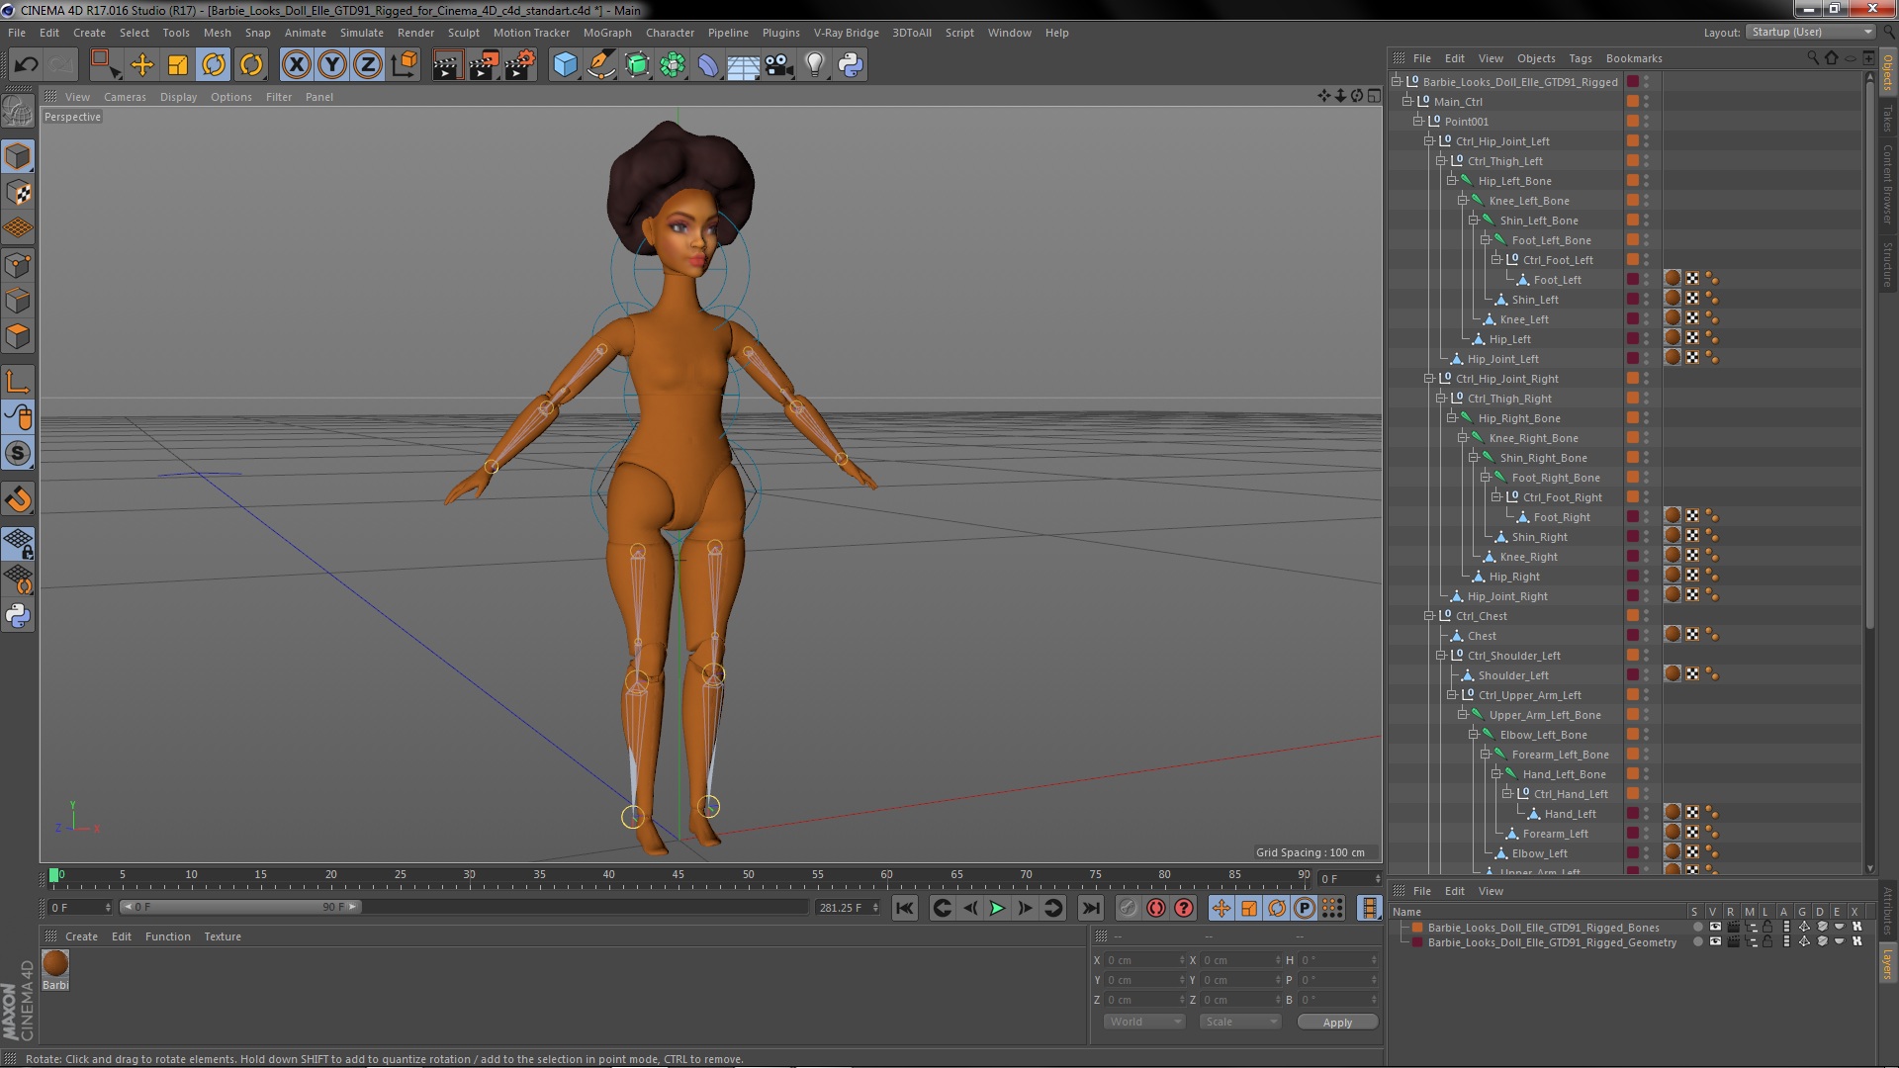Click the Subdivision Surface generator icon
Viewport: 1899px width, 1068px height.
pos(637,65)
